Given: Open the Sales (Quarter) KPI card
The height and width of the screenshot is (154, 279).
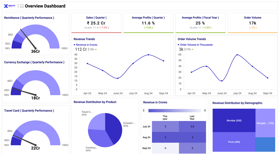Looking at the screenshot, I should (96, 22).
